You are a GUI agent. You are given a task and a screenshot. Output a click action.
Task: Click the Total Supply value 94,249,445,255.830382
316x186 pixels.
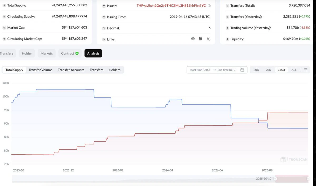click(x=69, y=5)
